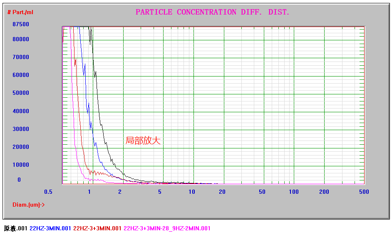Click the 10000 y-axis tick label
The height and width of the screenshot is (232, 392).
(21, 165)
